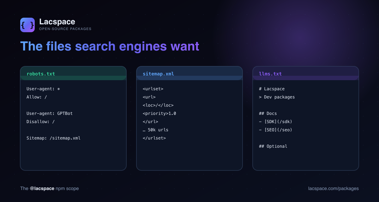The height and width of the screenshot is (202, 379).
Task: Click the [SDK](/sdk) link line
Action: pos(276,122)
